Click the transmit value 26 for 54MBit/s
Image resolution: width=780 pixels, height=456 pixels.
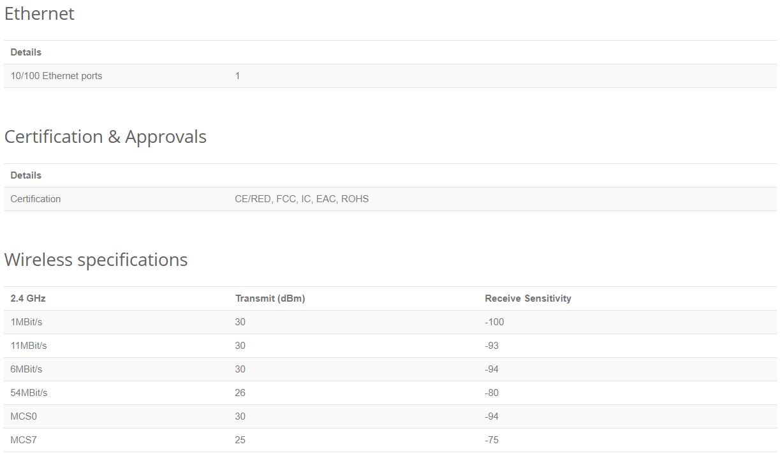tap(240, 393)
